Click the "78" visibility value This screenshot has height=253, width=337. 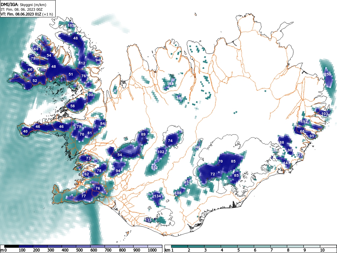click(x=99, y=171)
